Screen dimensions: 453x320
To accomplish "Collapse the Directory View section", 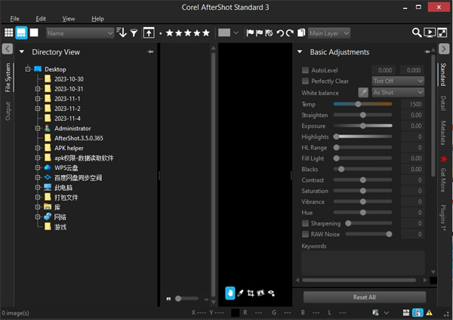I will pyautogui.click(x=22, y=52).
